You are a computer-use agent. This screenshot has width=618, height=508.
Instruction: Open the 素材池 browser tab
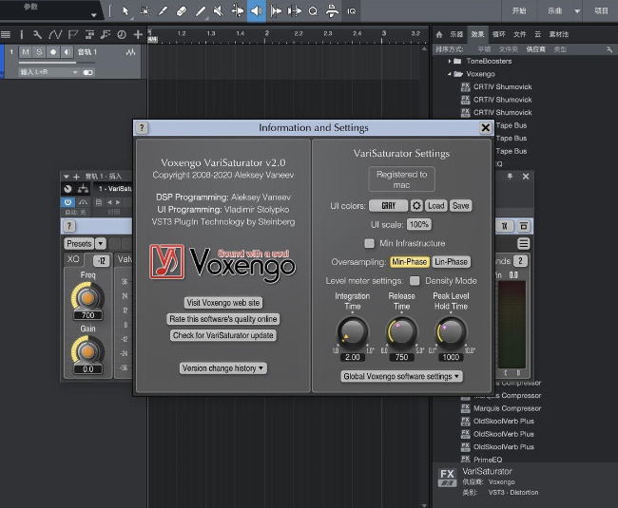[559, 34]
